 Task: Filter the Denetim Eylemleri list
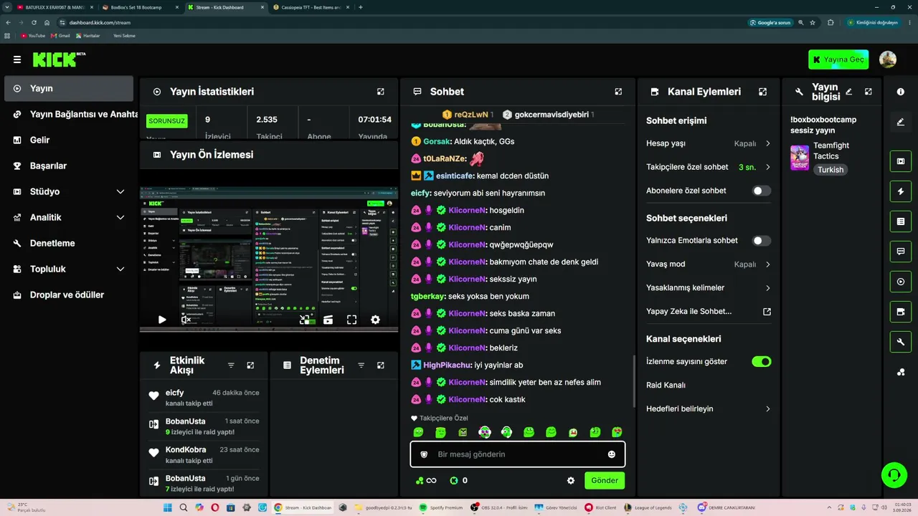tap(361, 365)
